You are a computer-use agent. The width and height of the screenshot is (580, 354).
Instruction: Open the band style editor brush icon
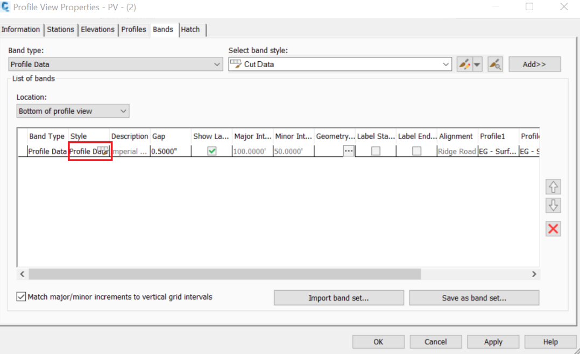pos(465,64)
